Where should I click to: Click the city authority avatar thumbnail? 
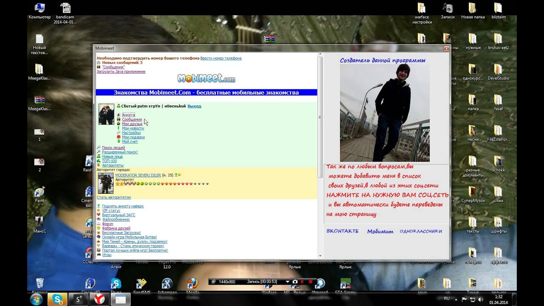(x=106, y=183)
